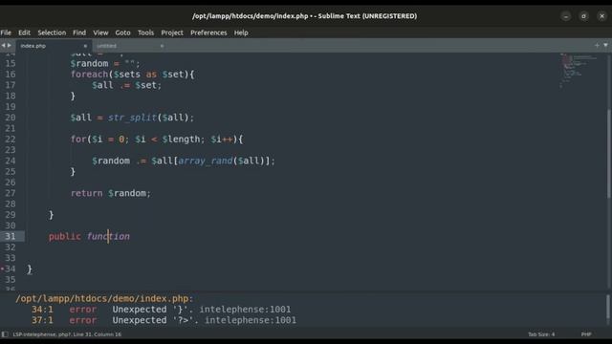The height and width of the screenshot is (344, 612).
Task: Click the LSP-intelephense status text
Action: [x=67, y=334]
